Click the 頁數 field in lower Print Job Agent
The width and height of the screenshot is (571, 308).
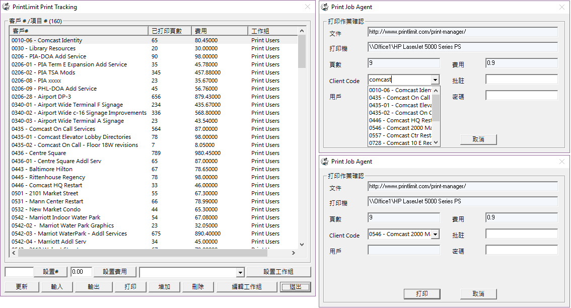point(404,218)
